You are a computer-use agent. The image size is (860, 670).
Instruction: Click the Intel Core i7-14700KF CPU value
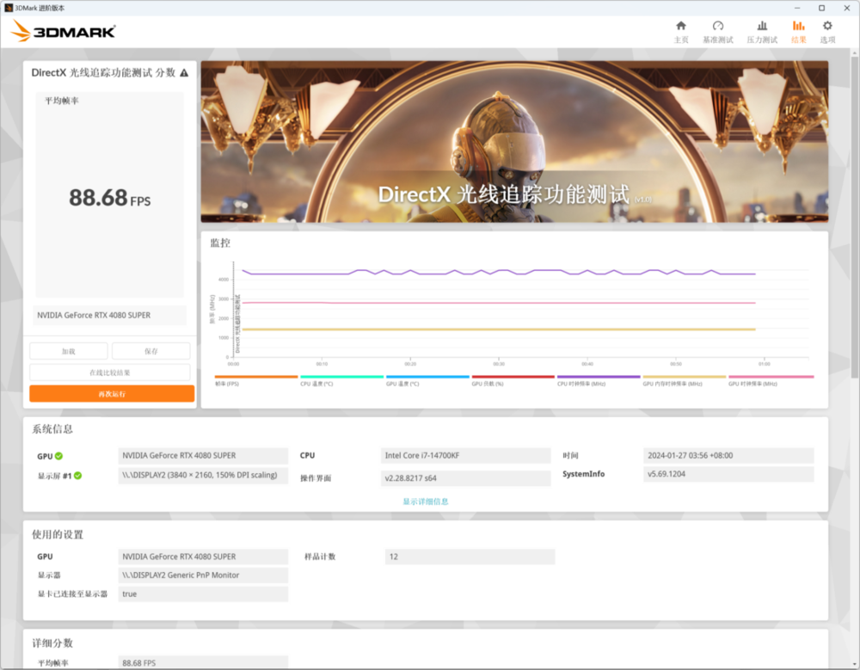point(465,456)
